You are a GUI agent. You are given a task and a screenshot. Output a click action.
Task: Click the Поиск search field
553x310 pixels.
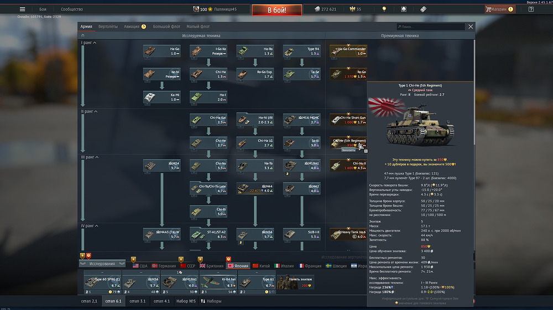coord(431,26)
